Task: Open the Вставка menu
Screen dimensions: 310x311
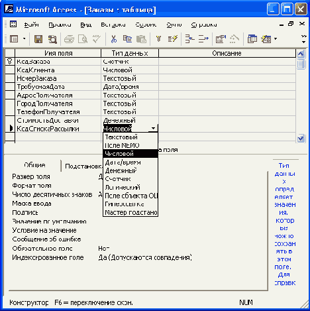Action: point(113,25)
